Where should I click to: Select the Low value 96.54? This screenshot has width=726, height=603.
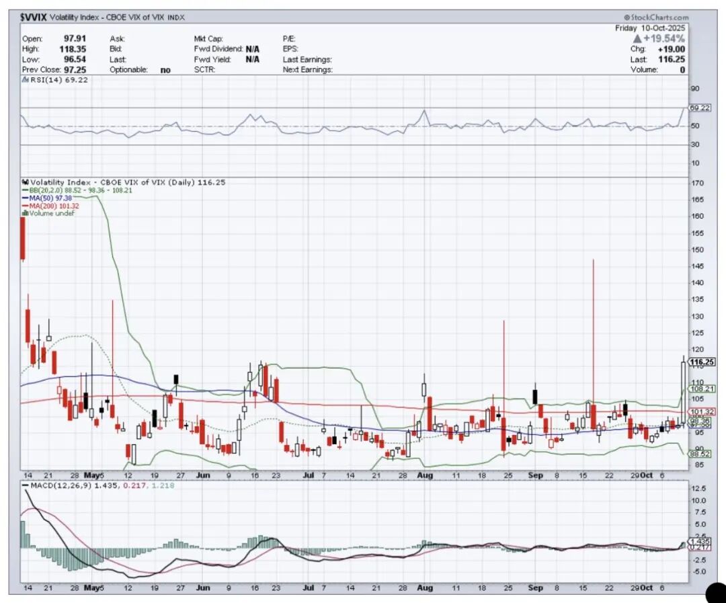tap(75, 59)
